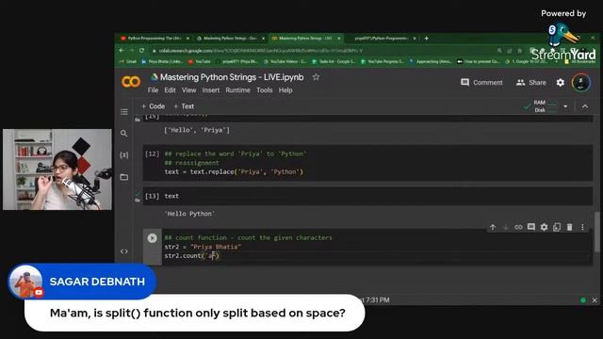Open more cell actions menu
Viewport: 603px width, 339px height.
click(582, 227)
